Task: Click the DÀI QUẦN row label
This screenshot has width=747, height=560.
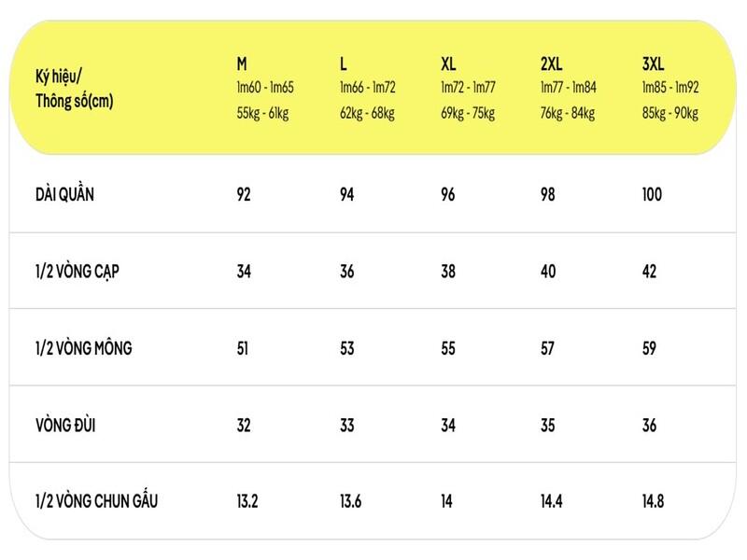Action: (63, 194)
